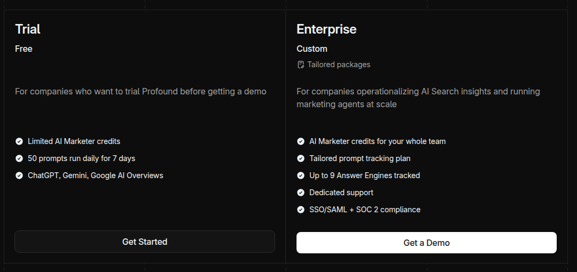Click checkmark icon beside Tailored prompt tracking plan
This screenshot has width=577, height=272.
coord(301,158)
